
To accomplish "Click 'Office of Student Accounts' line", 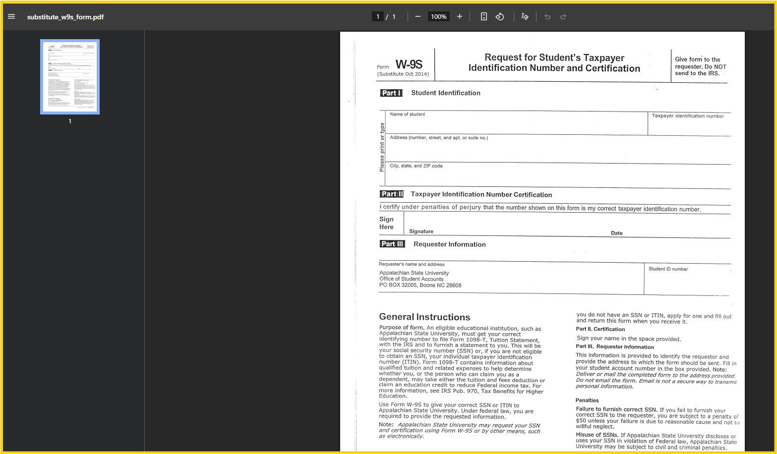I will point(412,279).
